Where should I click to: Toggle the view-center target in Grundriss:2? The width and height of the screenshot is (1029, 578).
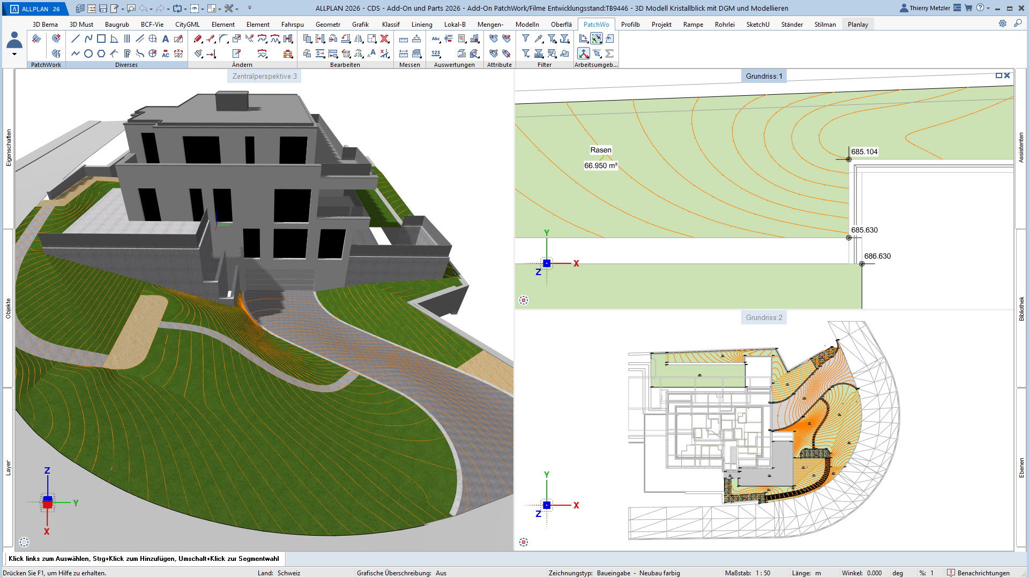tap(524, 542)
